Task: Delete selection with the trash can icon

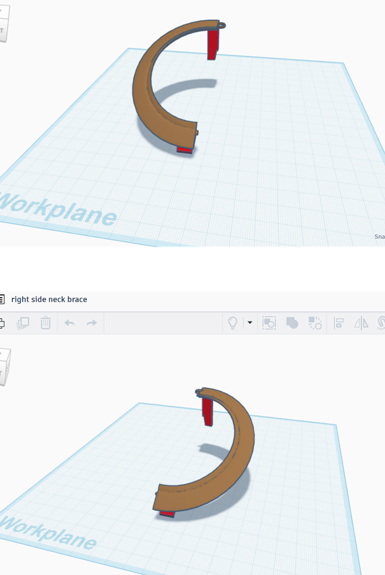Action: 46,323
